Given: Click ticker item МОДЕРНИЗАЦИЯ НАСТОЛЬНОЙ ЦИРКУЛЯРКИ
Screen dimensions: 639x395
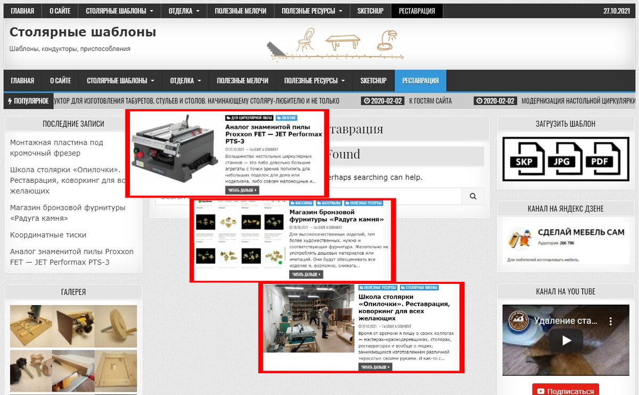Looking at the screenshot, I should click(x=578, y=100).
